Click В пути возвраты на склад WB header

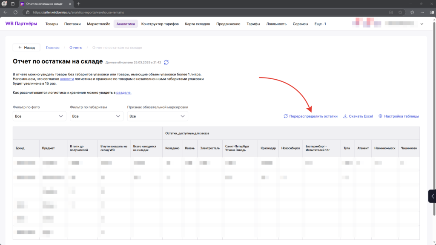(x=114, y=148)
